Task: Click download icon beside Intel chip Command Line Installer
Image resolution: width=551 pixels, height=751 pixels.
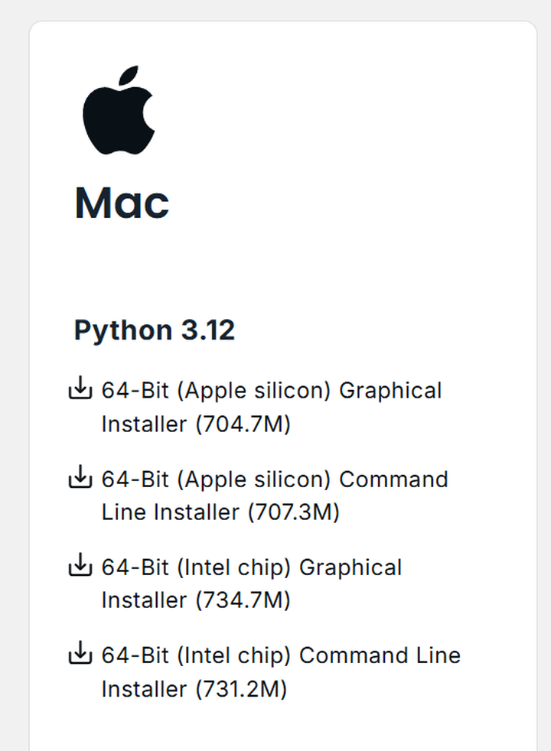Action: 80,655
